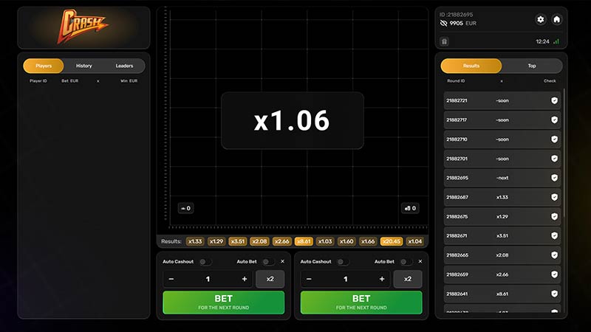Image resolution: width=591 pixels, height=332 pixels.
Task: Switch to the Leaders tab
Action: click(x=124, y=66)
